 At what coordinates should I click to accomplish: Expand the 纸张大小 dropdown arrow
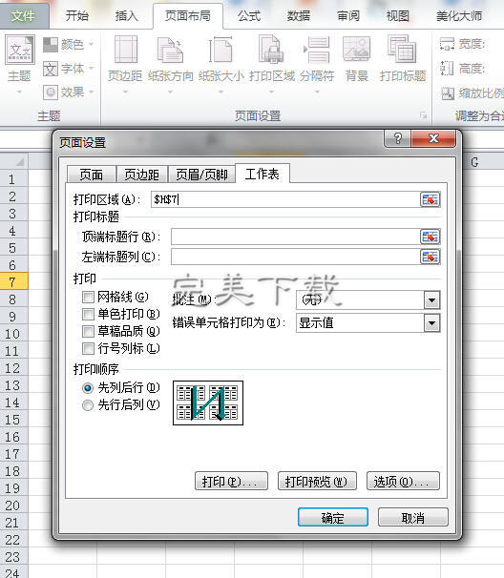pyautogui.click(x=220, y=92)
